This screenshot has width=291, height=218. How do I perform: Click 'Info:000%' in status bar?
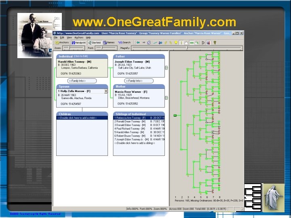click(132, 209)
